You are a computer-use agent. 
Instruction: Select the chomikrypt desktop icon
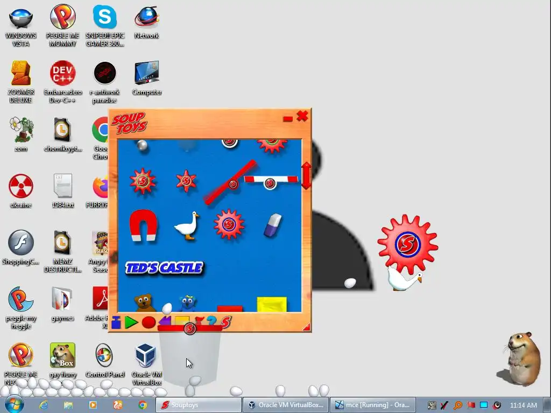pyautogui.click(x=62, y=134)
